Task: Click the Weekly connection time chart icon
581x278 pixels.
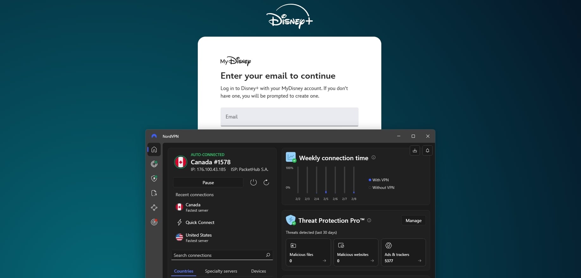Action: click(x=291, y=157)
